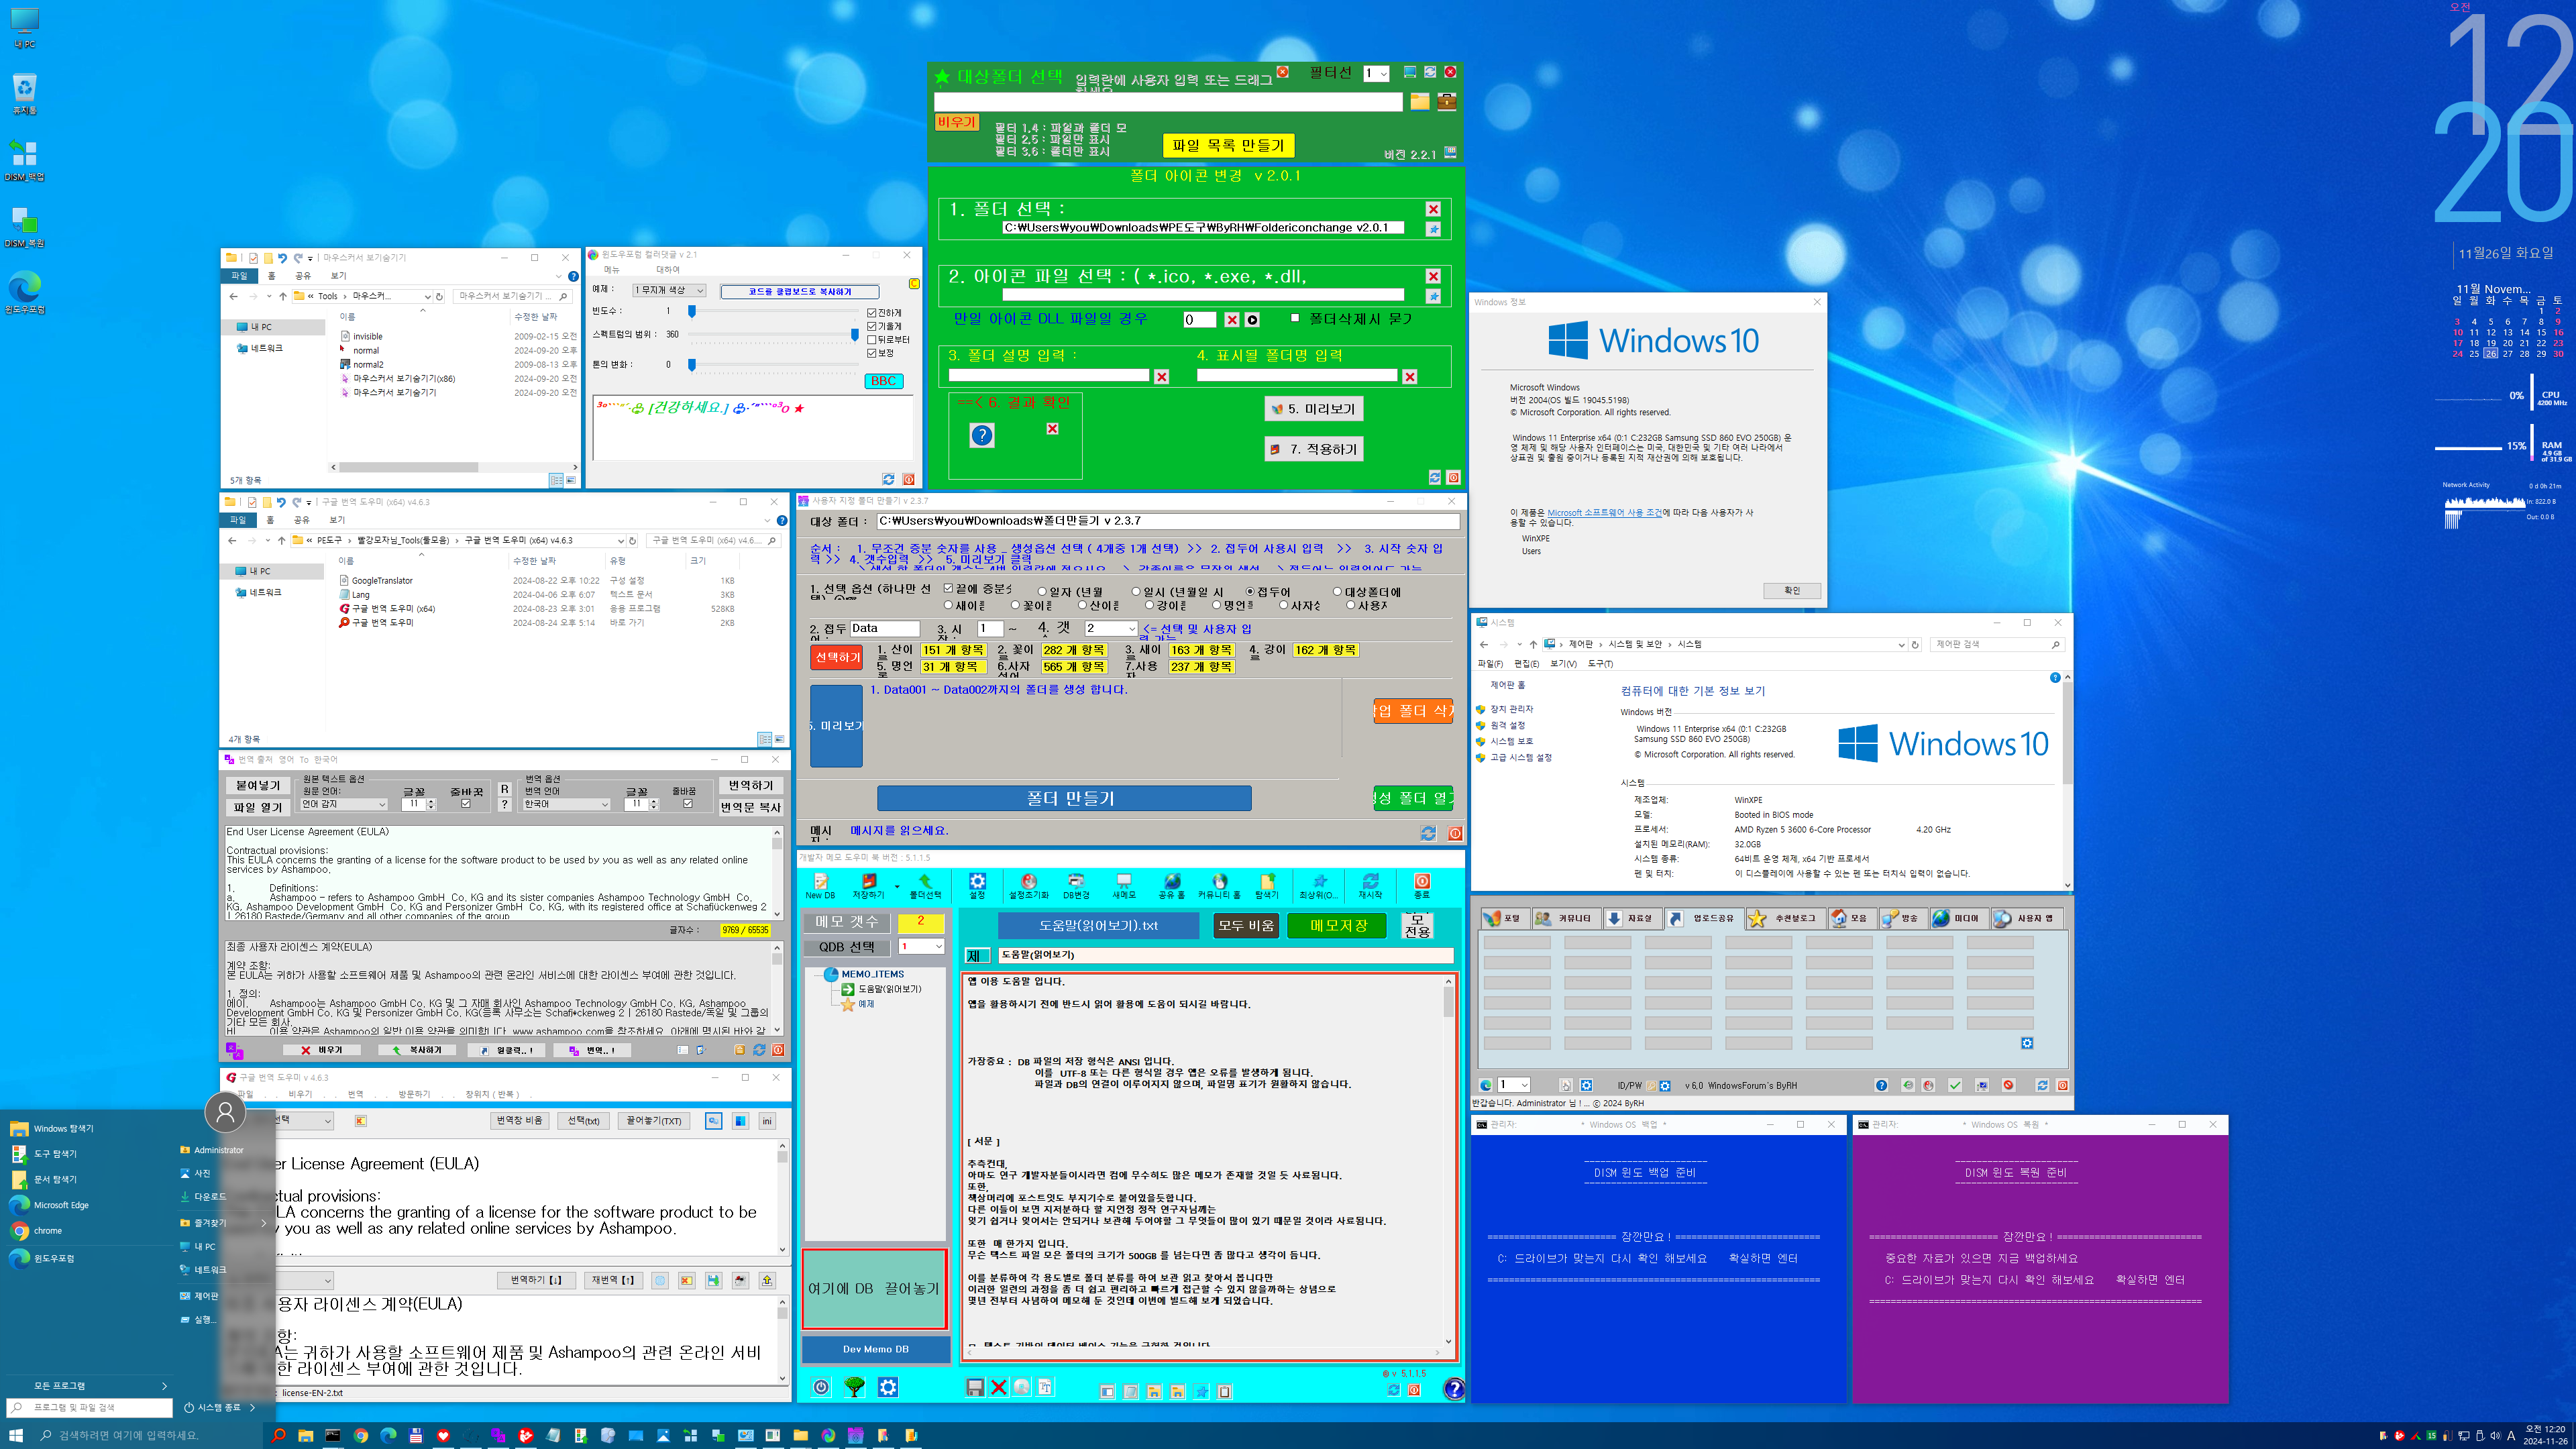
Task: Click the translate icon in the translator bottom bar
Action: point(234,1050)
